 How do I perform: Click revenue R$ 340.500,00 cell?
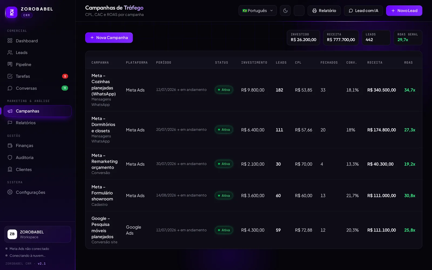[x=382, y=90]
